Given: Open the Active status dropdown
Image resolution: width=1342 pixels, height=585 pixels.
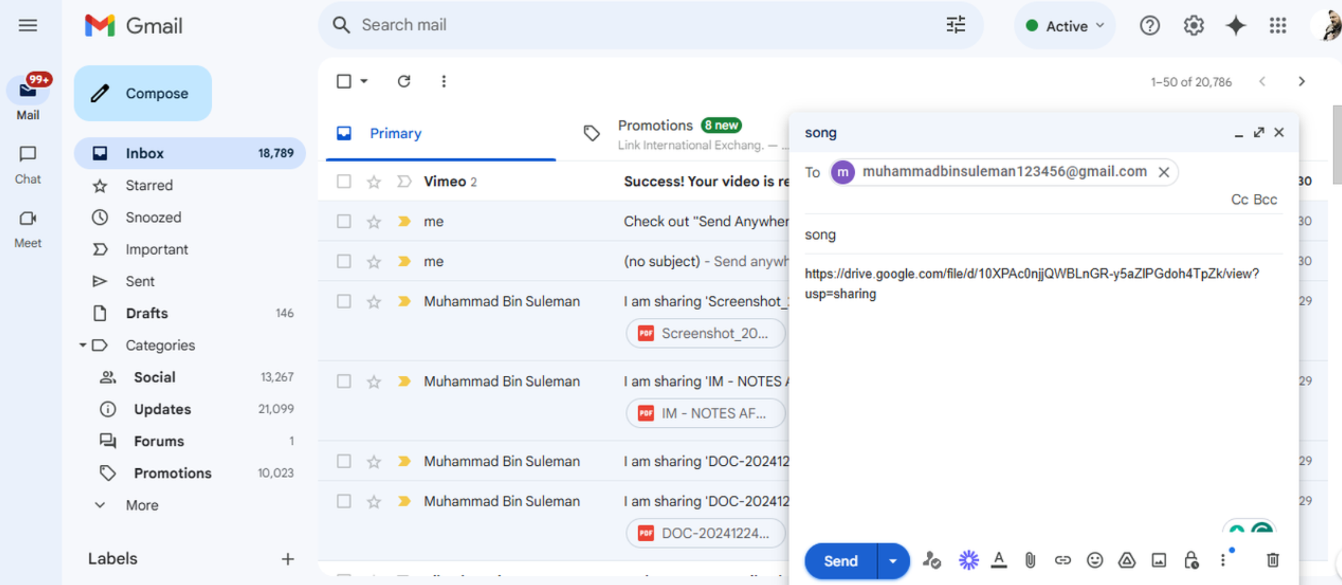Looking at the screenshot, I should [1065, 25].
